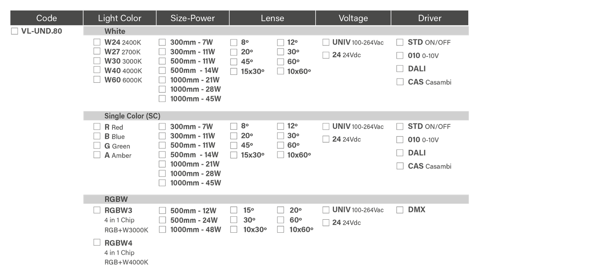Tick the RGBW3 light color checkbox
The image size is (612, 275).
pyautogui.click(x=97, y=210)
